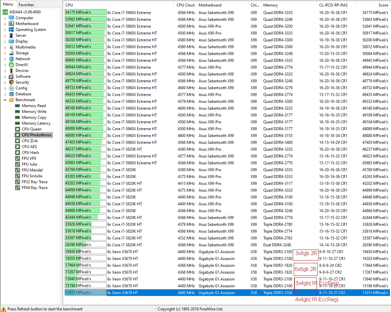This screenshot has width=391, height=312.
Task: Click the Config node icon
Action: 11,88
